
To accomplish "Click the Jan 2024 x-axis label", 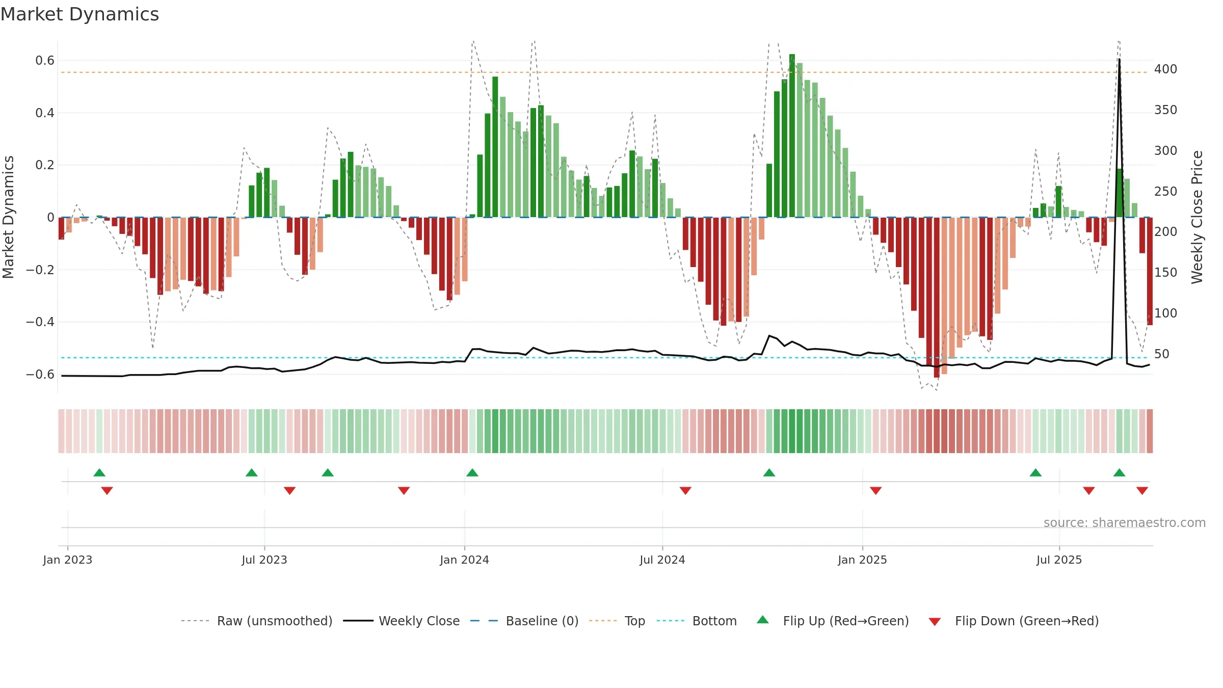I will click(x=464, y=560).
